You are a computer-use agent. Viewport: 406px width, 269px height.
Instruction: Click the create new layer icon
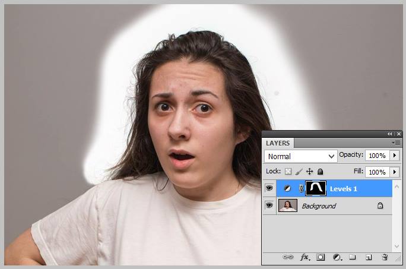368,258
